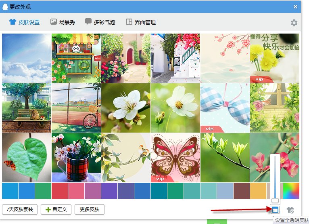Select the park bench backpack skin
The image size is (309, 224).
coord(27,108)
